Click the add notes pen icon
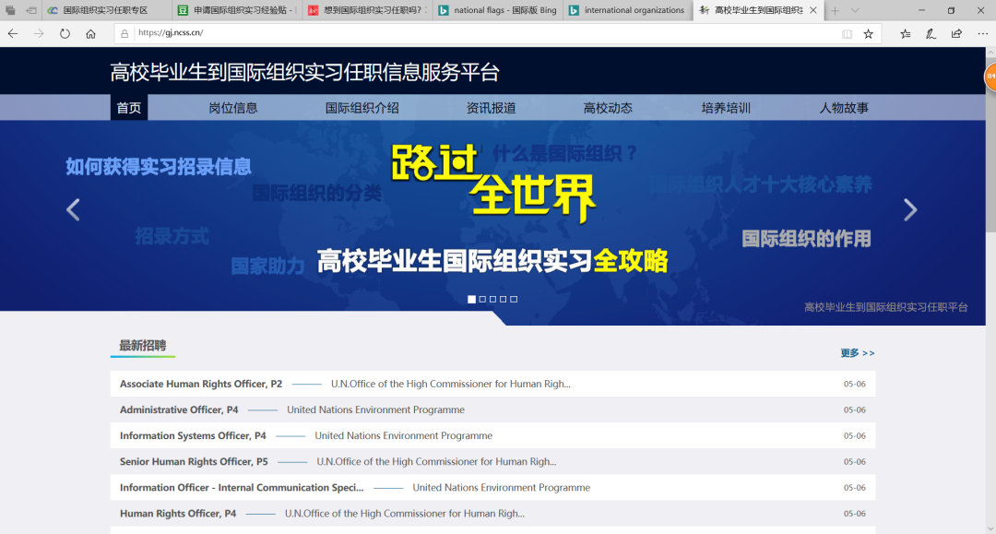 click(931, 33)
